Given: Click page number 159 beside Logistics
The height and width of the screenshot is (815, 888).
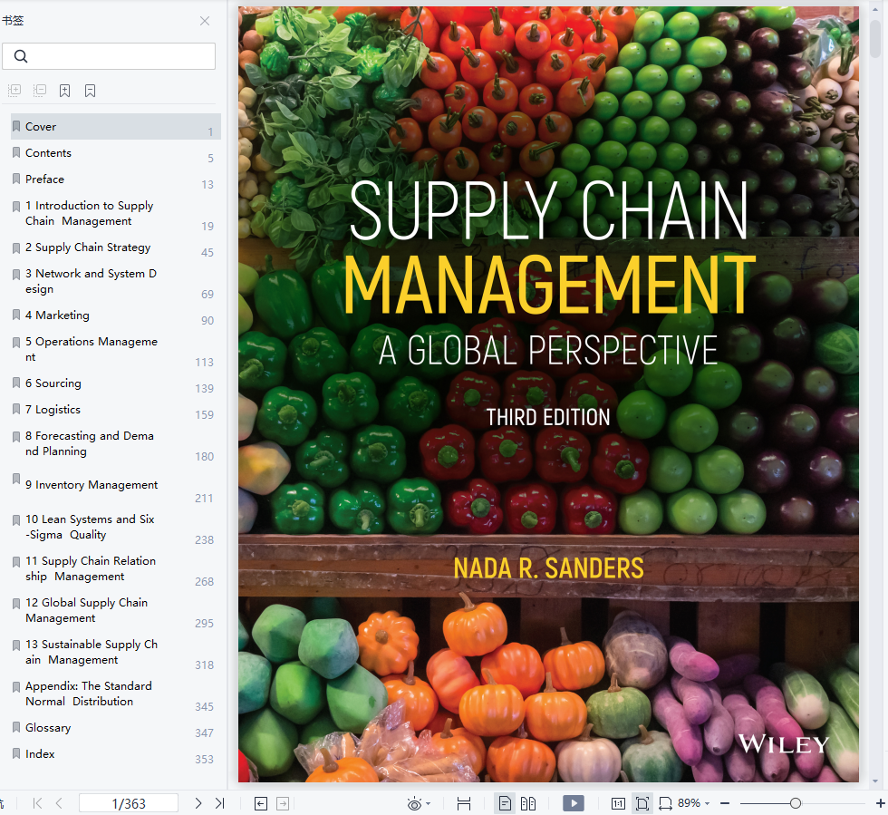Looking at the screenshot, I should (205, 415).
